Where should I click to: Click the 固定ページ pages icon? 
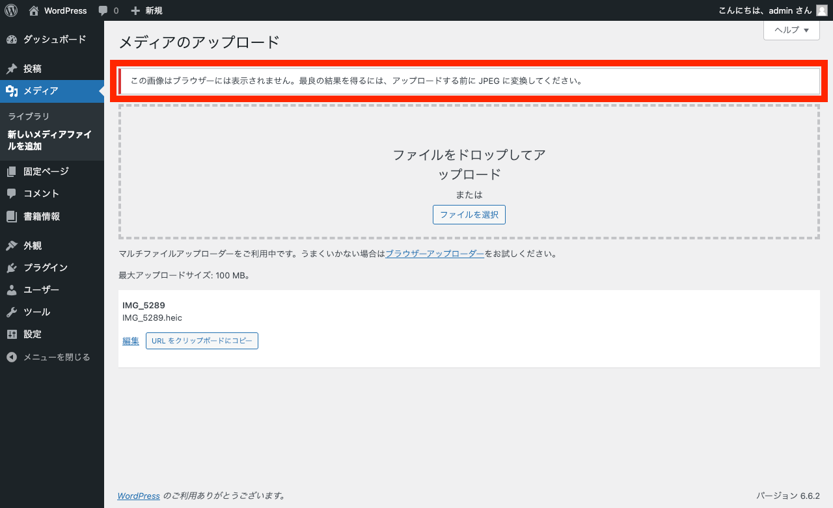(x=12, y=172)
